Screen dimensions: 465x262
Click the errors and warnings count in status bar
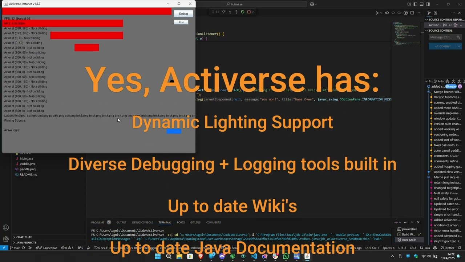[x=67, y=248]
